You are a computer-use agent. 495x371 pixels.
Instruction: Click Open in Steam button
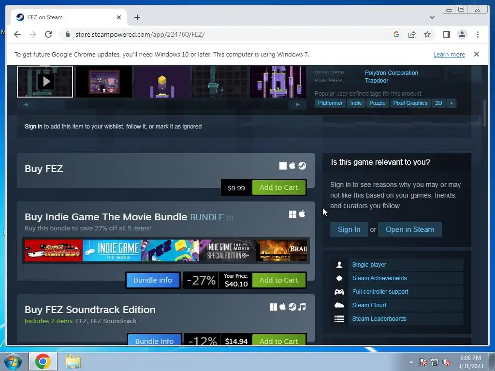coord(409,229)
